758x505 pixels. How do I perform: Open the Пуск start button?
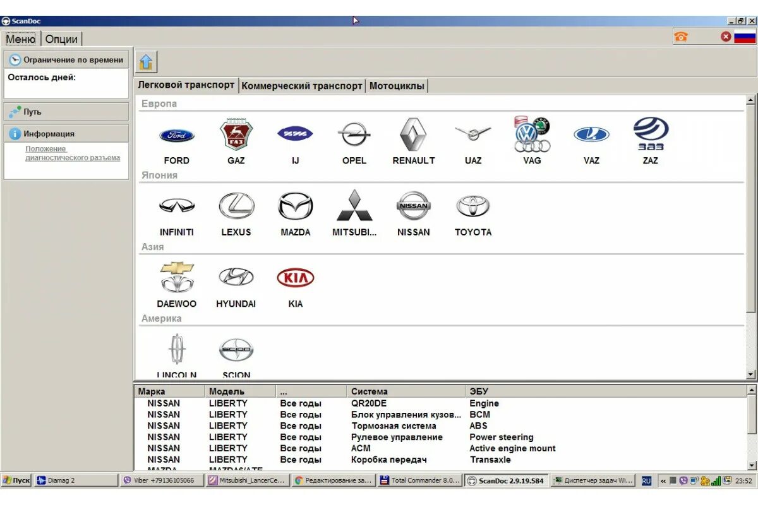[16, 480]
